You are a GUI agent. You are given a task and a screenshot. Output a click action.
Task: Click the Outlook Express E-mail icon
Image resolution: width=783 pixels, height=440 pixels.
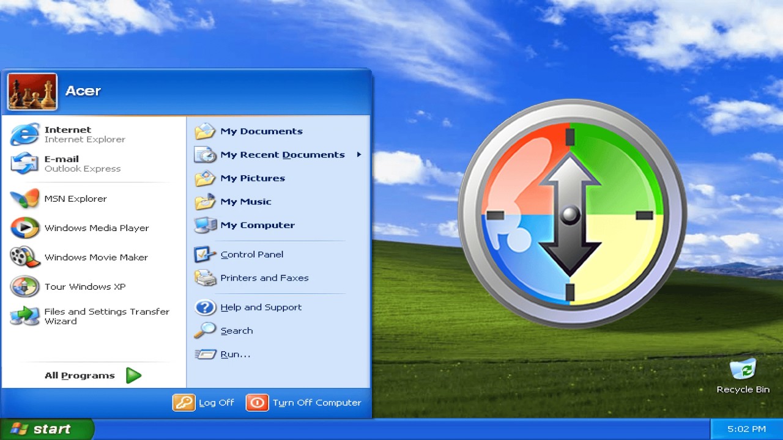click(24, 163)
